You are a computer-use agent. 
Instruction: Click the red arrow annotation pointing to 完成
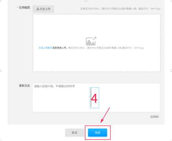point(105,115)
